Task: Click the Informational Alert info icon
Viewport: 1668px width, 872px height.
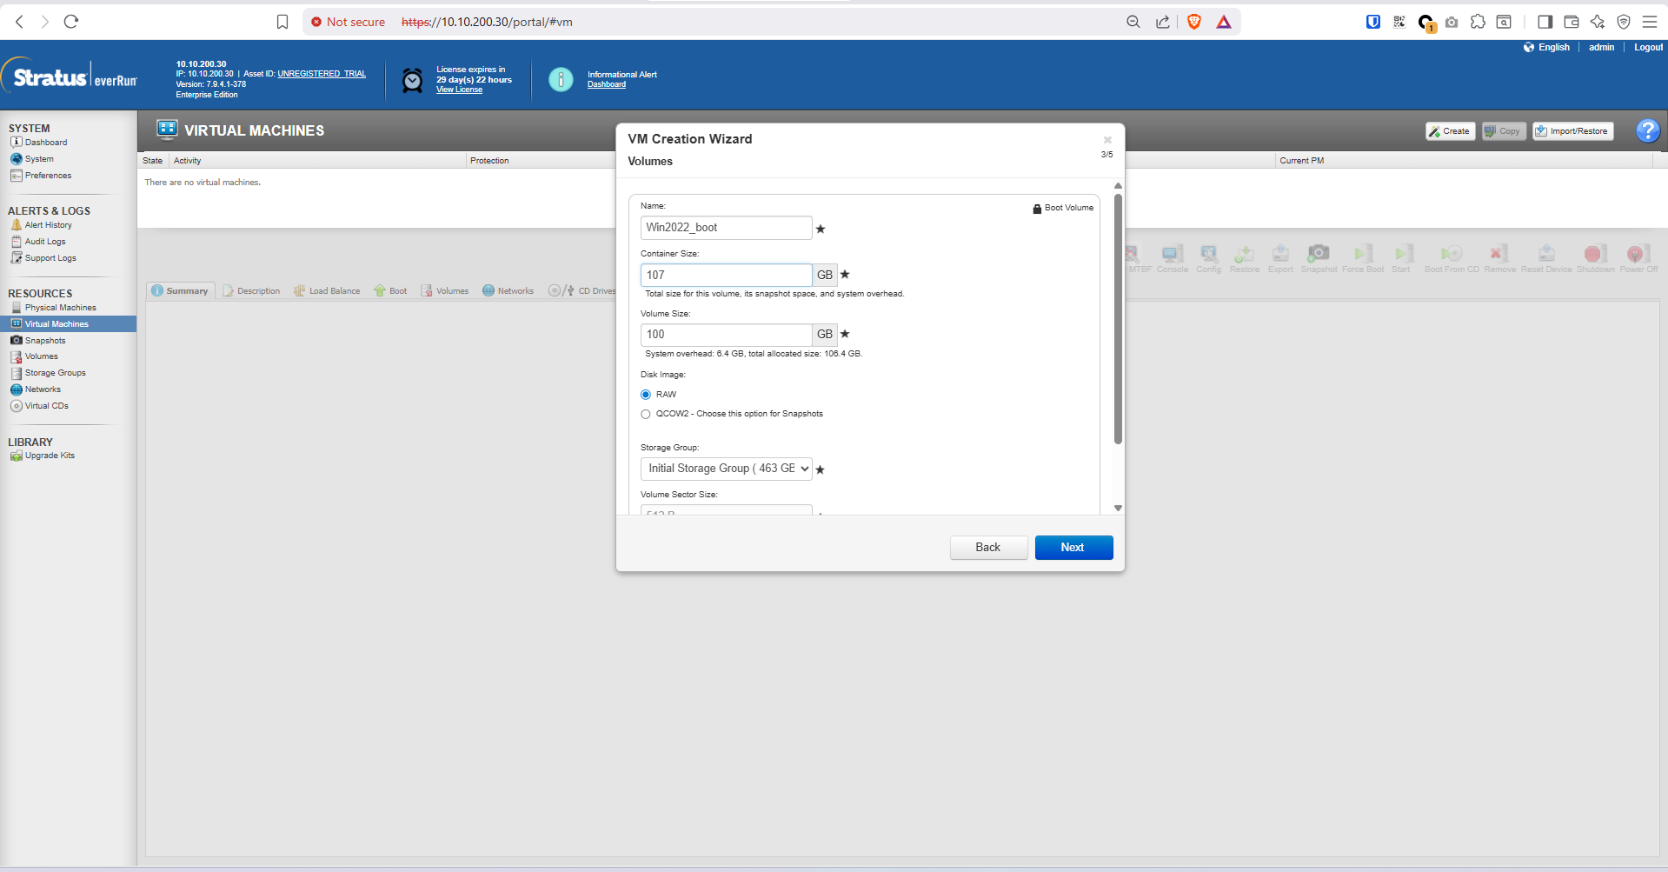Action: coord(561,80)
